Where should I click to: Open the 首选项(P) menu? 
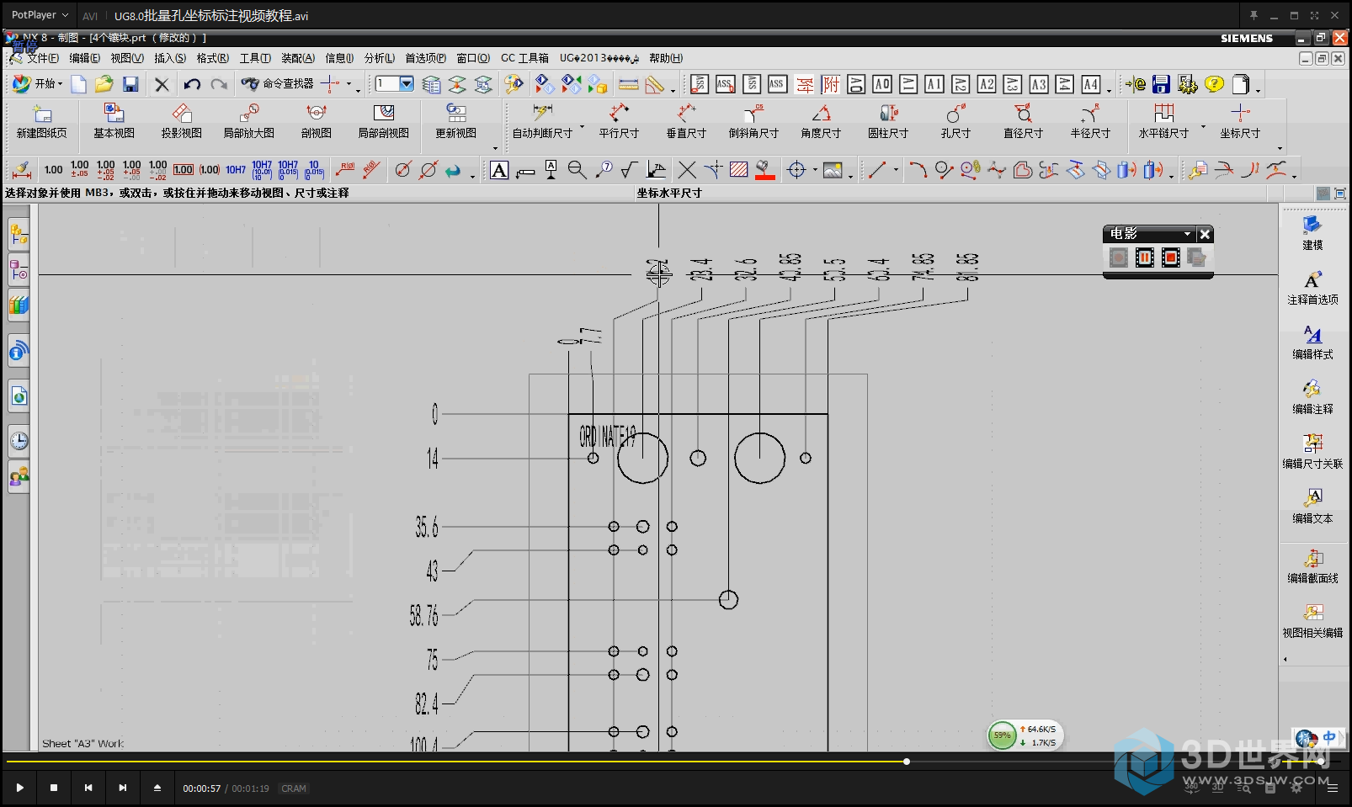pos(425,58)
